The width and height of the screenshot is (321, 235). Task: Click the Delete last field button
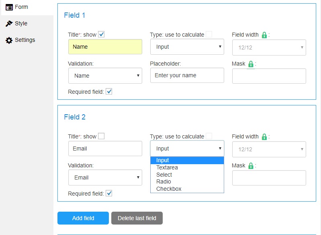137,218
